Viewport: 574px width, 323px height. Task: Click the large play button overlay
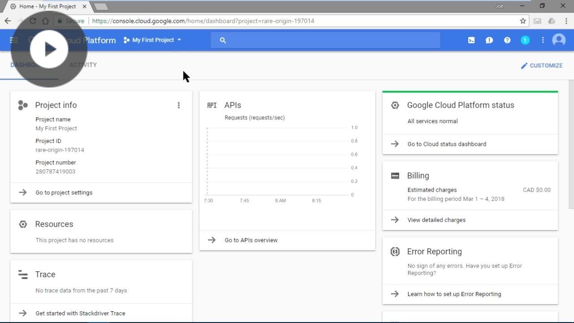49,49
